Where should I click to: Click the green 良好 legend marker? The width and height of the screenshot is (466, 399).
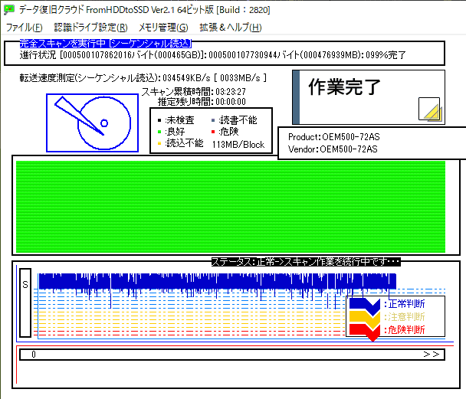tap(159, 132)
